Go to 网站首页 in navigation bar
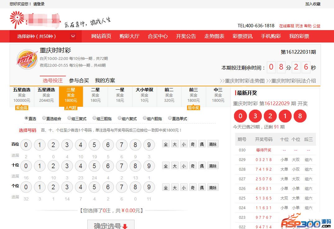Viewport: 334px width, 229px height. (101, 36)
